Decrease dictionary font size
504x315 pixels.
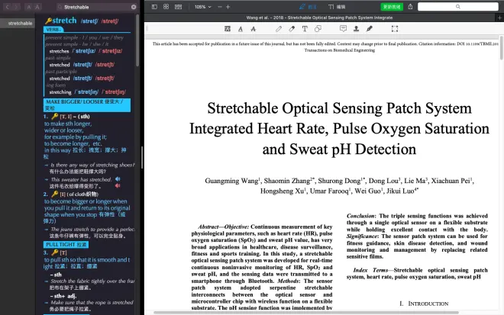coord(29,7)
